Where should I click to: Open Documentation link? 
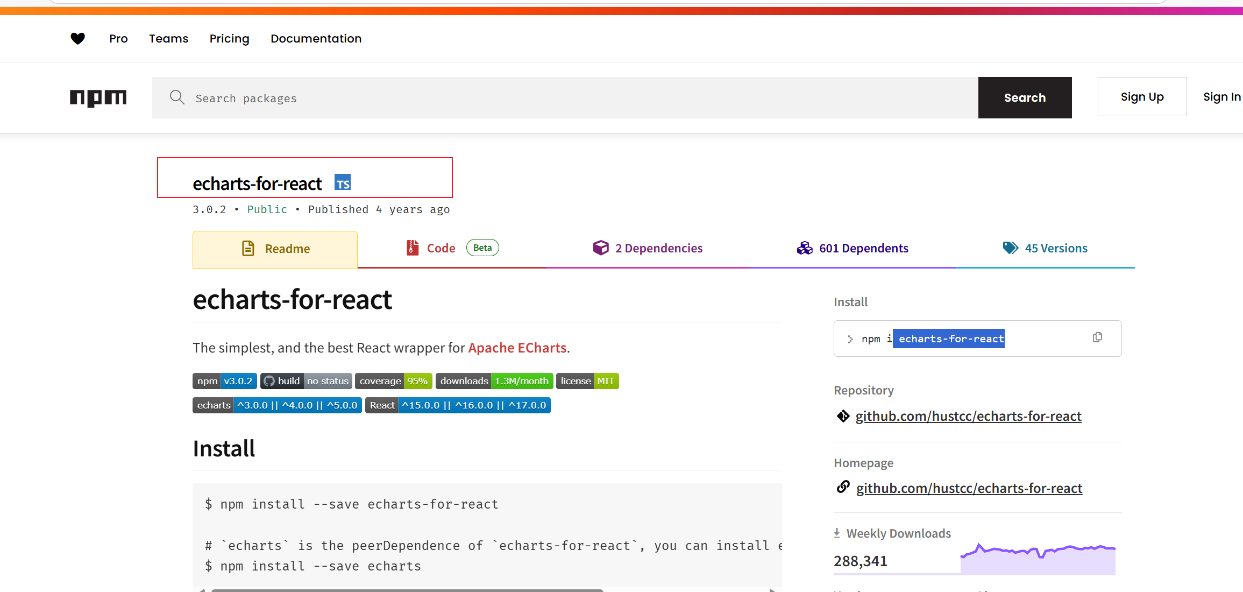[x=316, y=39]
